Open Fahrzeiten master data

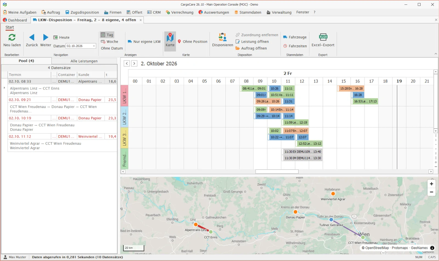(x=295, y=46)
